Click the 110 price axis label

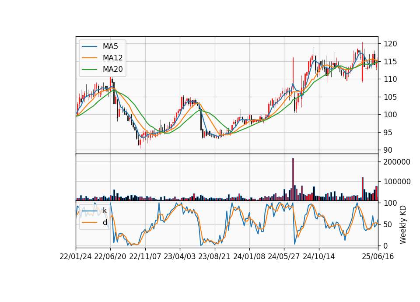pos(390,79)
